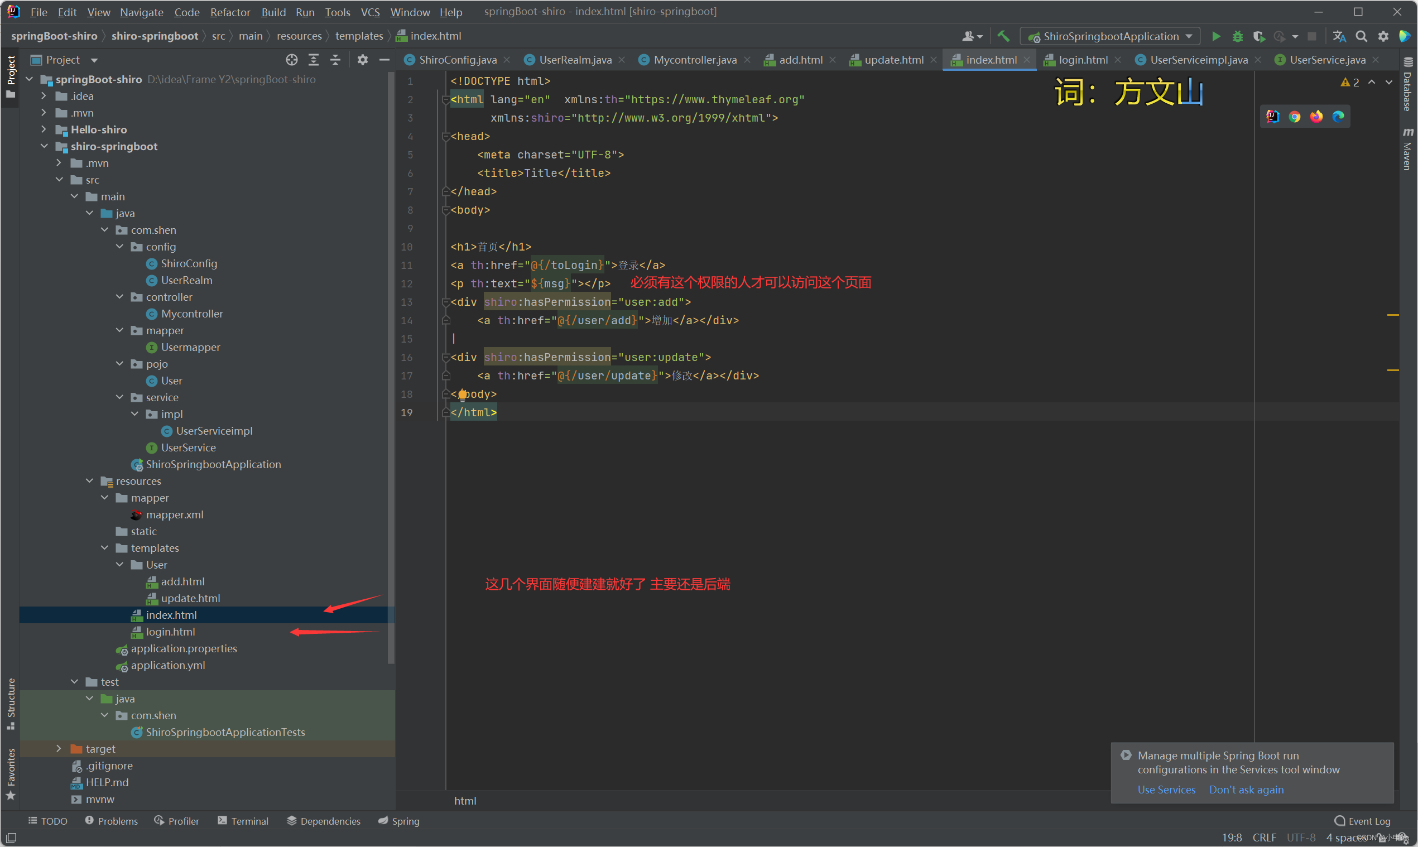Toggle the Structure side tool window
This screenshot has width=1418, height=847.
10,703
